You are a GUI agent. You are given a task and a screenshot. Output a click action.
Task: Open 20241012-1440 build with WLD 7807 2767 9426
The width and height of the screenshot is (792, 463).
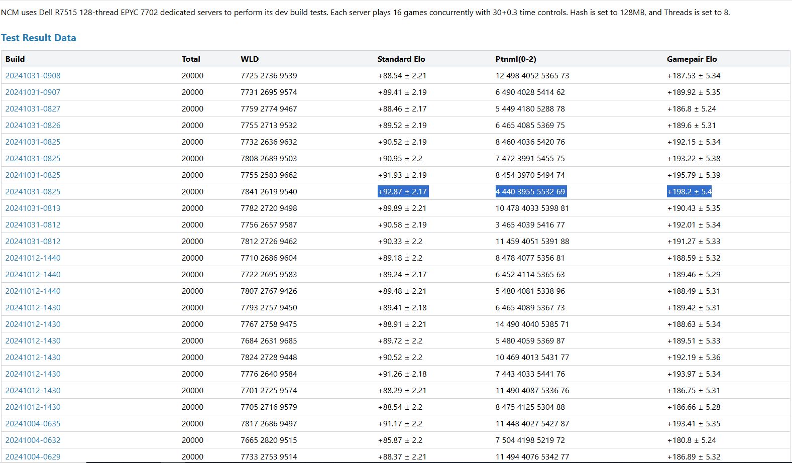33,291
